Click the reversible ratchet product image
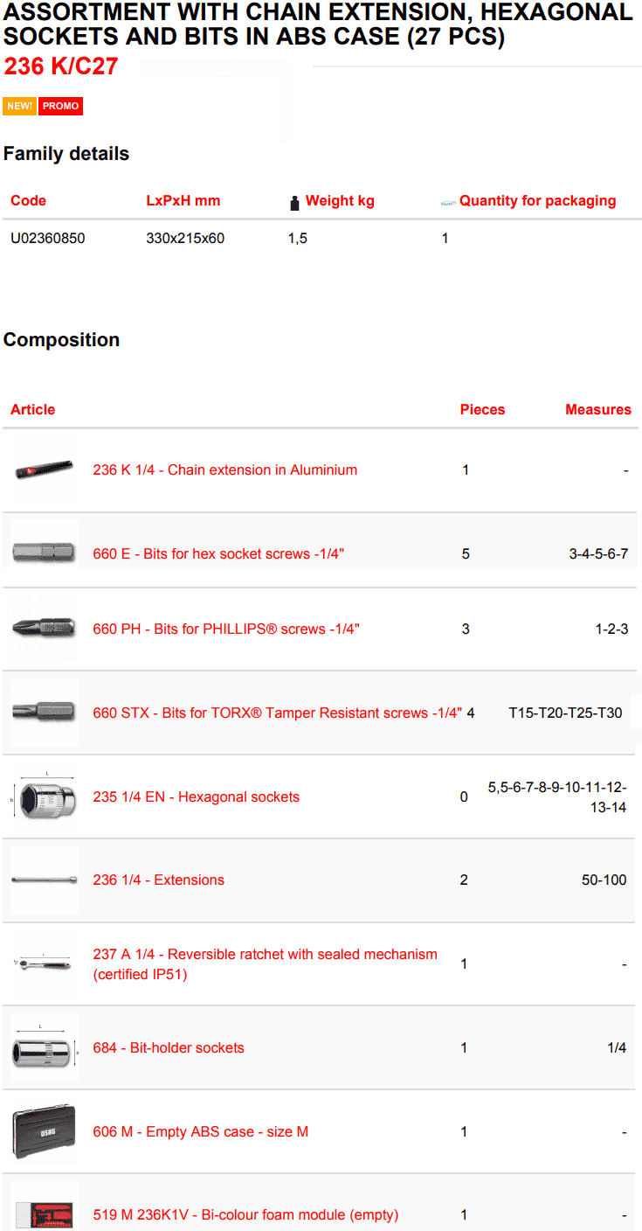Image resolution: width=642 pixels, height=1231 pixels. [44, 963]
